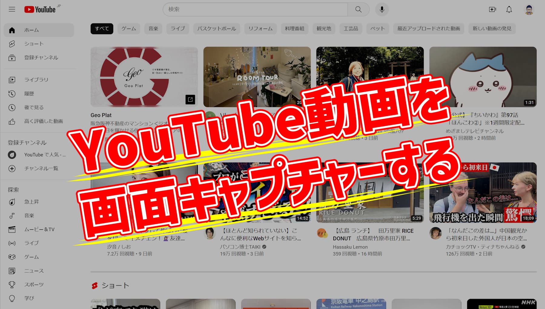
Task: Select the すべて filter chip
Action: [x=102, y=29]
